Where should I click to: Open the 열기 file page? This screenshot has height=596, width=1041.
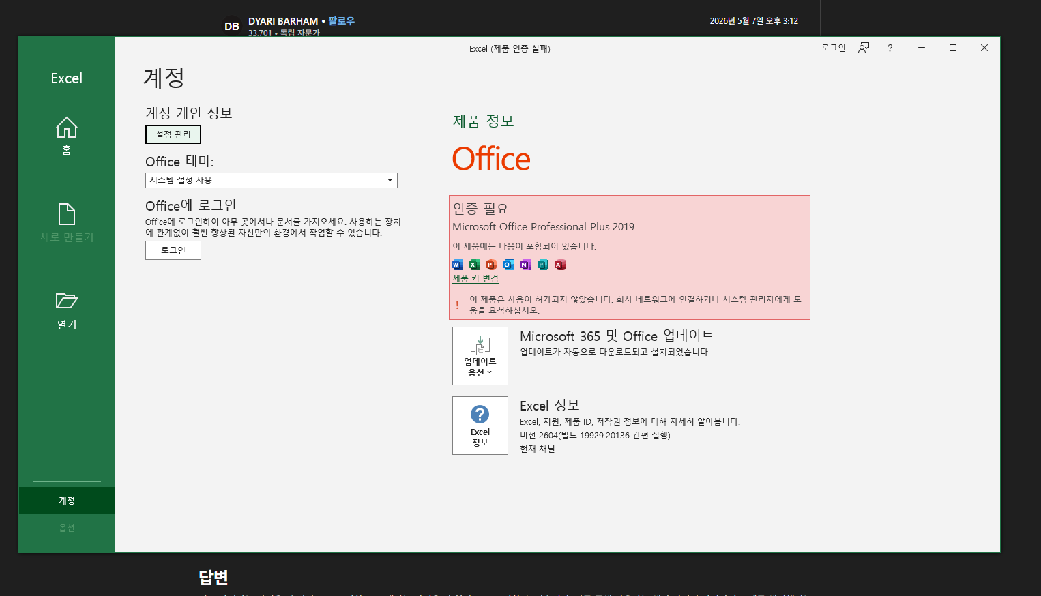pos(66,310)
